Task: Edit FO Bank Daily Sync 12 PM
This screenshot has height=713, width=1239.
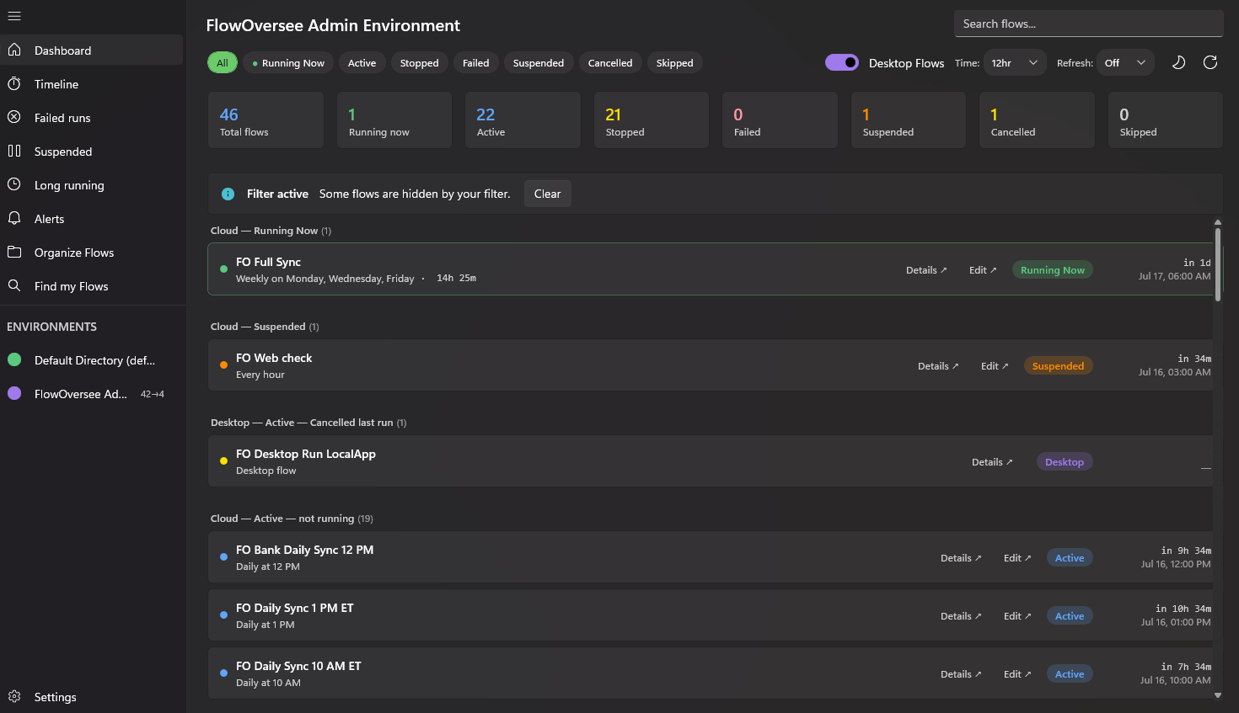Action: coord(1017,558)
